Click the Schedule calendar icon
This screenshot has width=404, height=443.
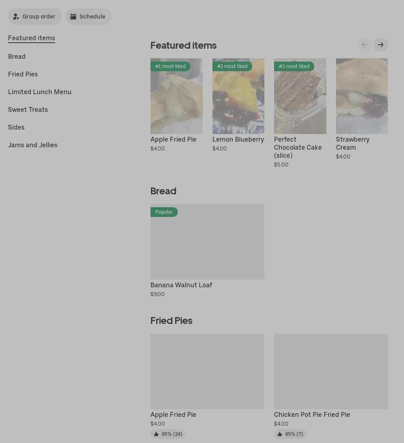tap(73, 16)
